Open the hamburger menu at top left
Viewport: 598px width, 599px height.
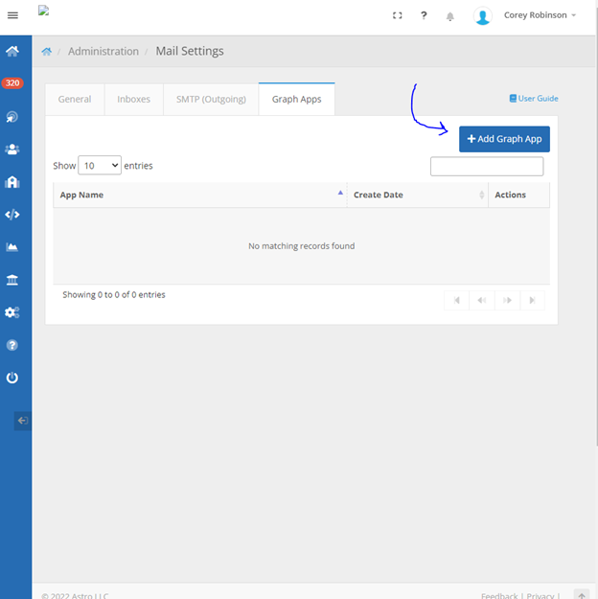12,15
